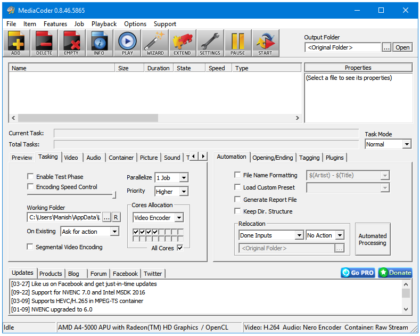Screen dimensions: 420x336
Task: Click the PLAY toolbar icon
Action: pos(127,43)
